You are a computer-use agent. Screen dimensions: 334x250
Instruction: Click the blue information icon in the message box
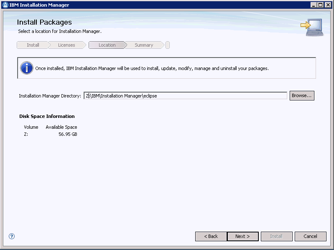pyautogui.click(x=27, y=68)
